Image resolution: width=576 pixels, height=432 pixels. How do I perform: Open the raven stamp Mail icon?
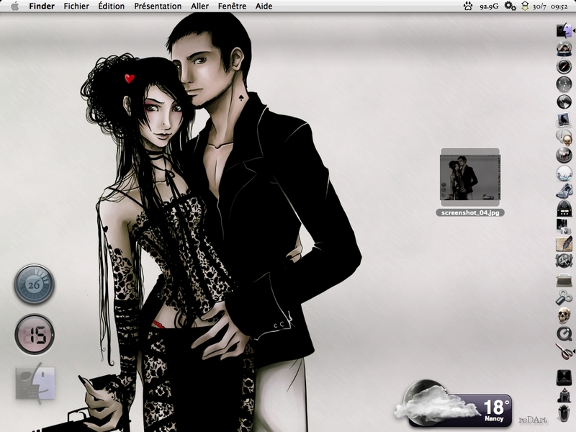click(x=564, y=120)
